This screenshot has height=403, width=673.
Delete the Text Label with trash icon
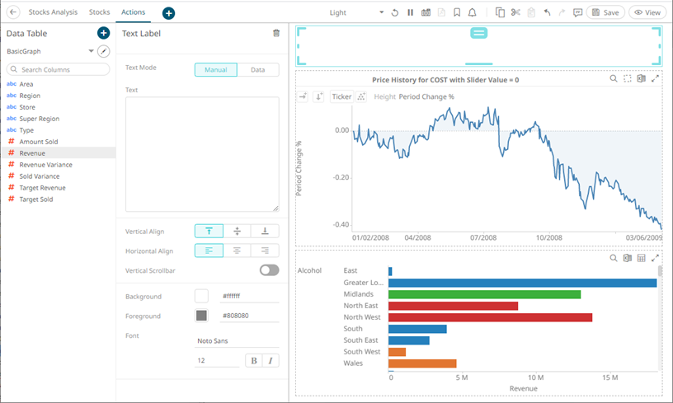point(276,34)
